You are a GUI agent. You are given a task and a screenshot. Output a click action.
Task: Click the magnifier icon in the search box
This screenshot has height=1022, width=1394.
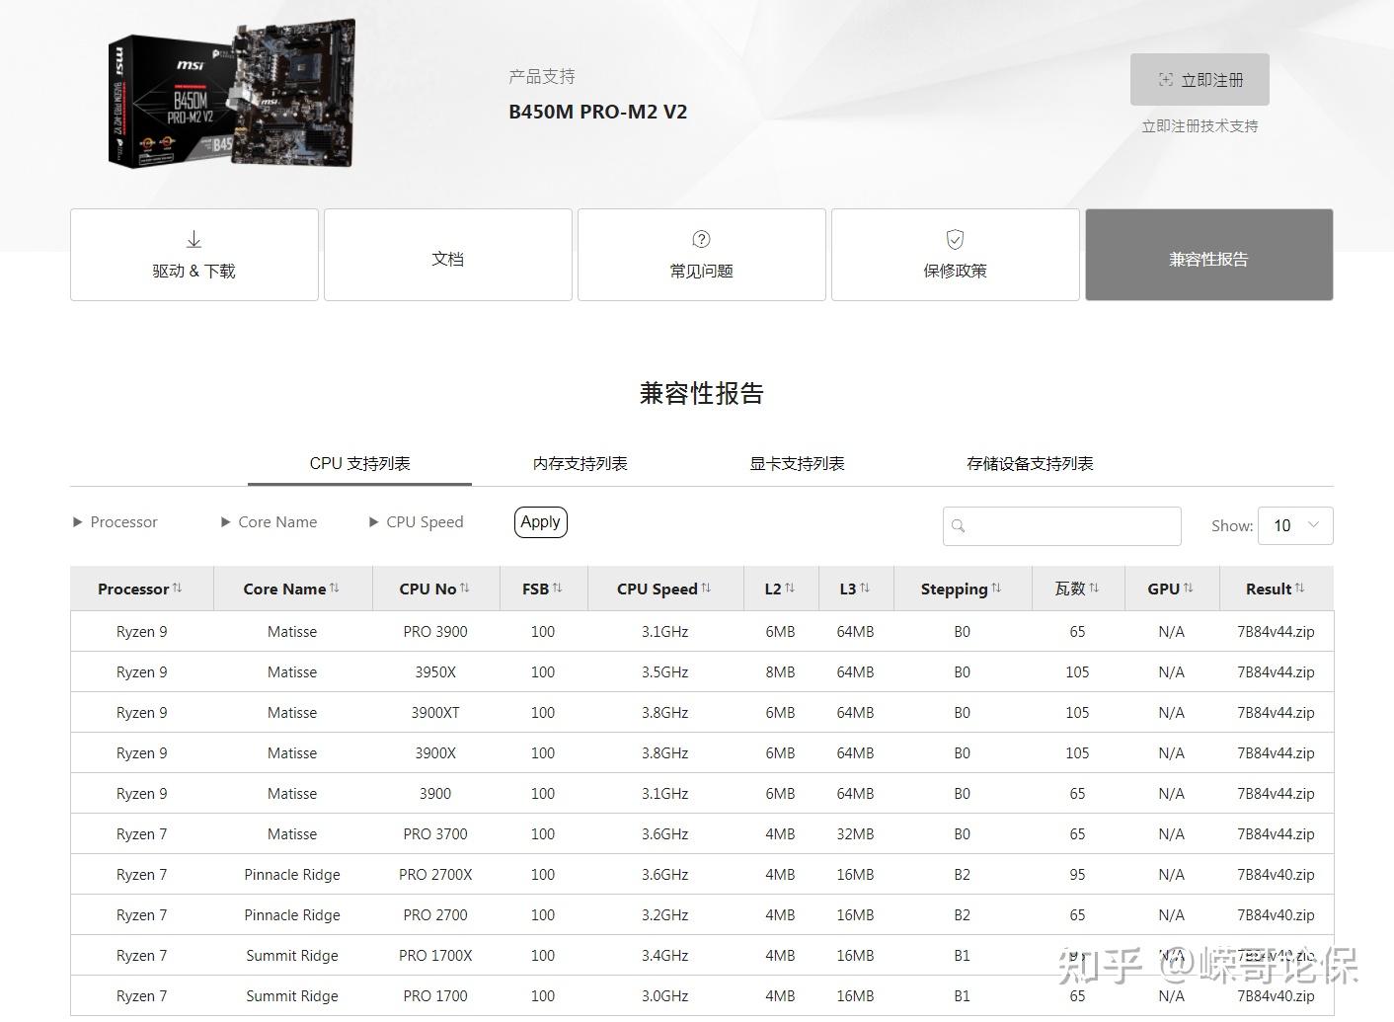click(x=959, y=525)
